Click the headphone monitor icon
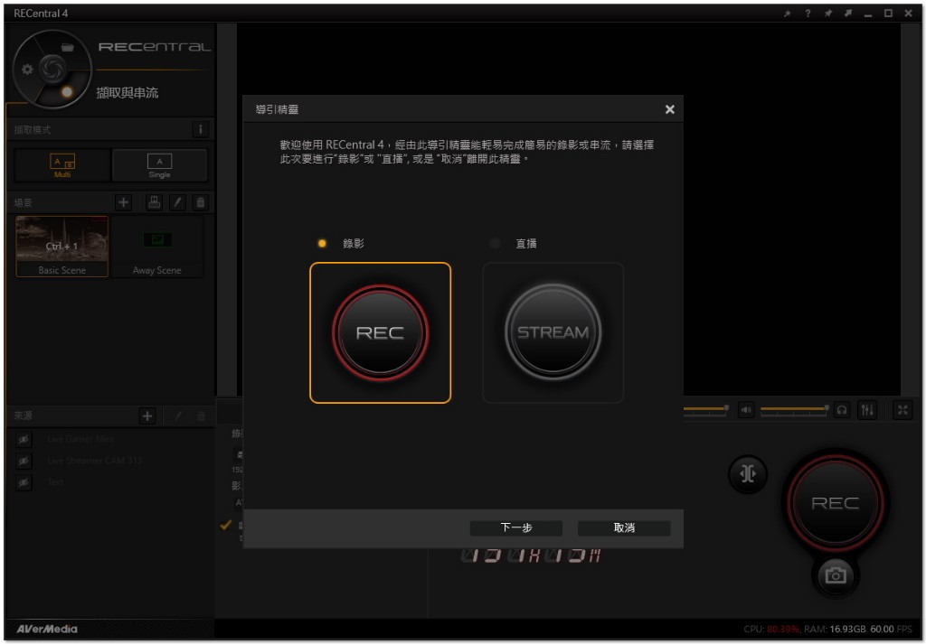The height and width of the screenshot is (644, 926). click(x=842, y=410)
